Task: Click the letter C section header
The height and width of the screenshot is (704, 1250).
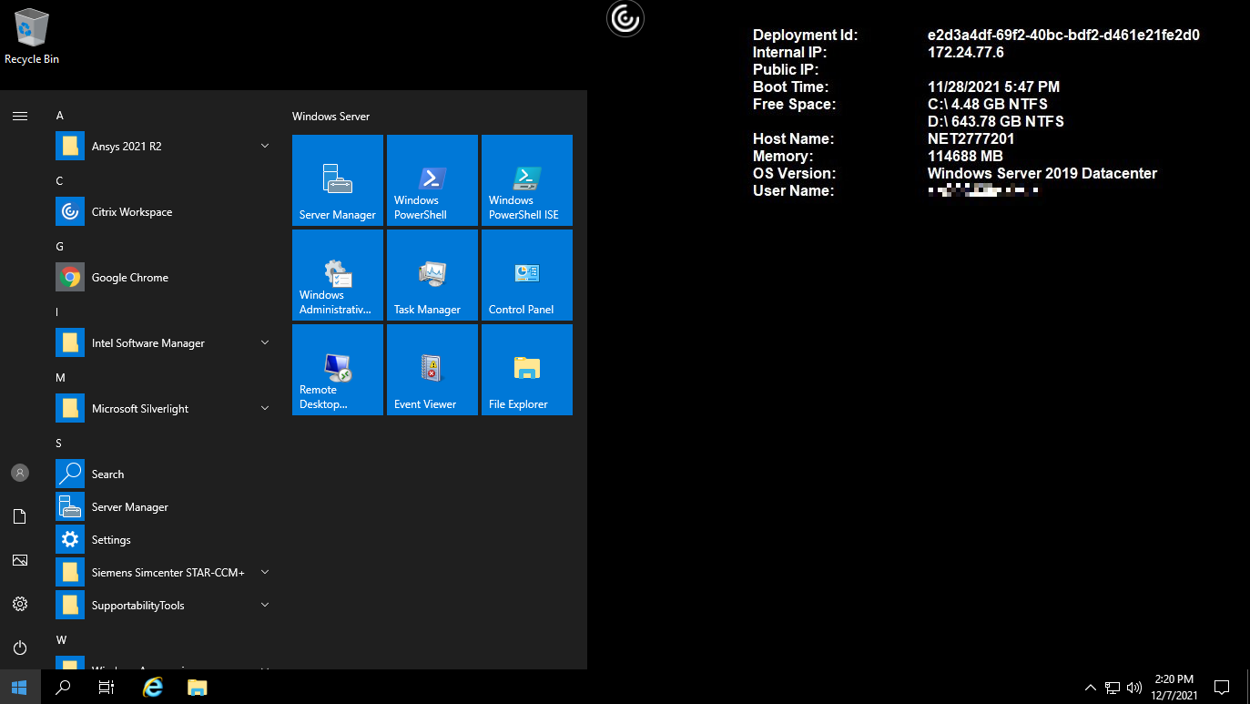Action: (x=60, y=181)
